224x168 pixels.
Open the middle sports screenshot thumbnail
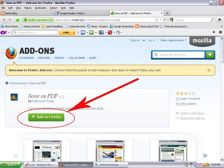(110, 151)
